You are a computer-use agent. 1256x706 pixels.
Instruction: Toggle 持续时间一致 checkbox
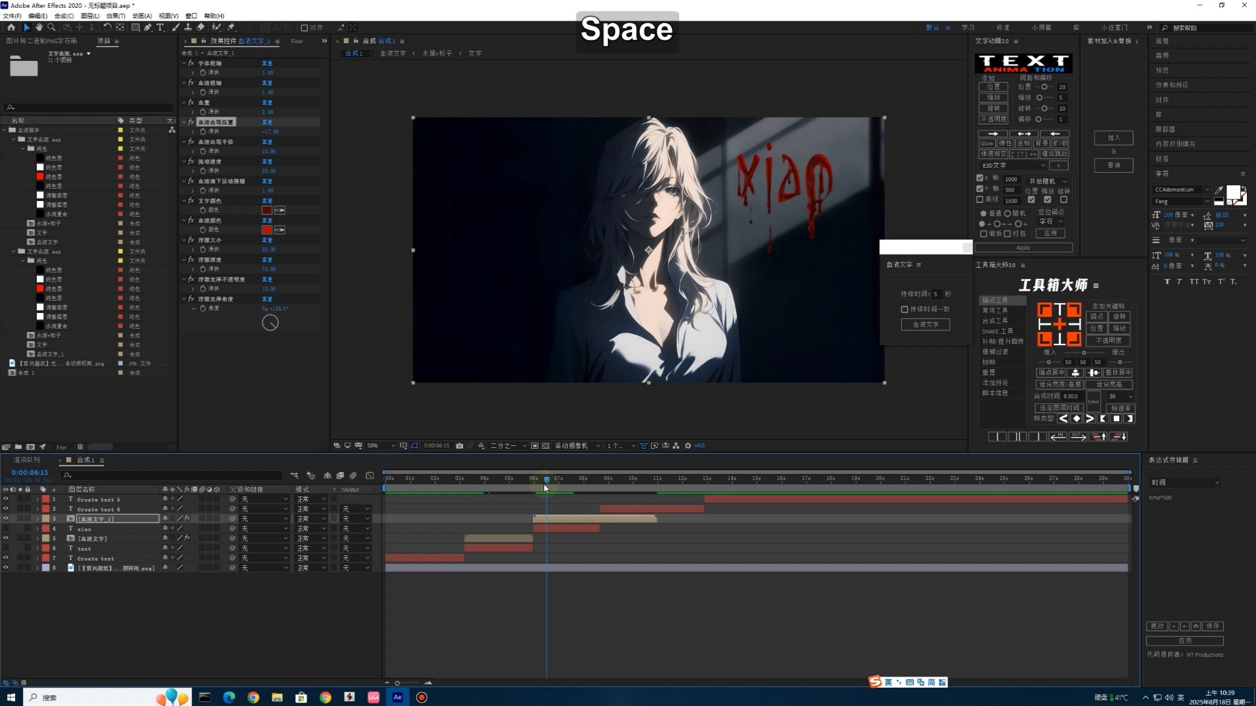(905, 309)
